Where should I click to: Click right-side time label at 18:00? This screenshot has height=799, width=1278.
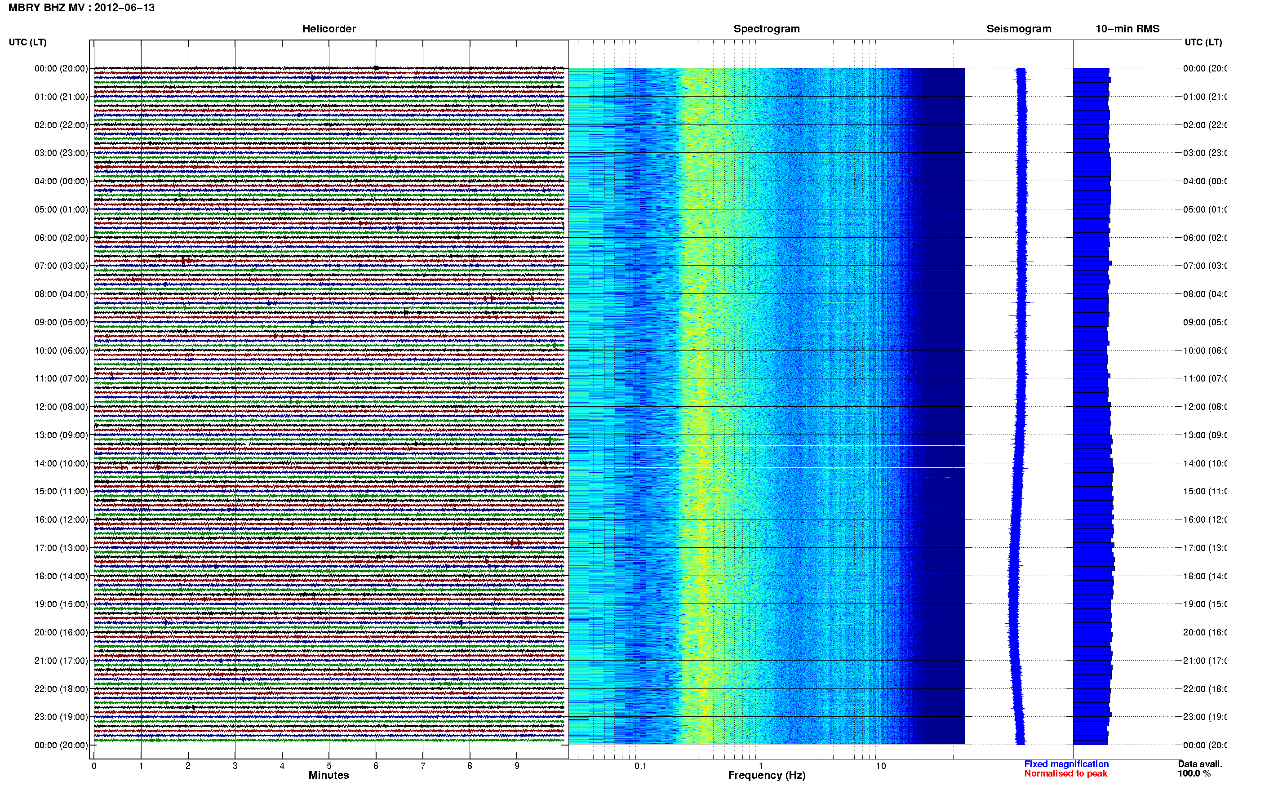1205,576
